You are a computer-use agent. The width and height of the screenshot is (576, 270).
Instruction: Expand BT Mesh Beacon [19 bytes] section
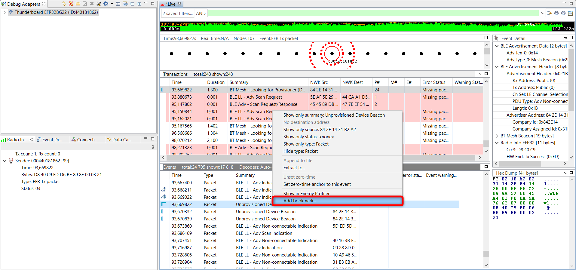coord(497,136)
